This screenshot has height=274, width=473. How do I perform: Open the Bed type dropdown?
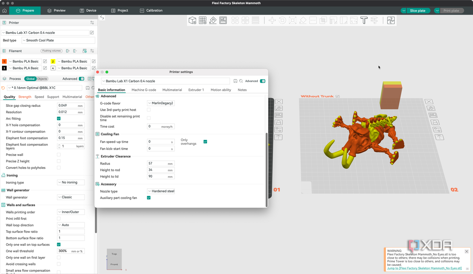click(58, 41)
